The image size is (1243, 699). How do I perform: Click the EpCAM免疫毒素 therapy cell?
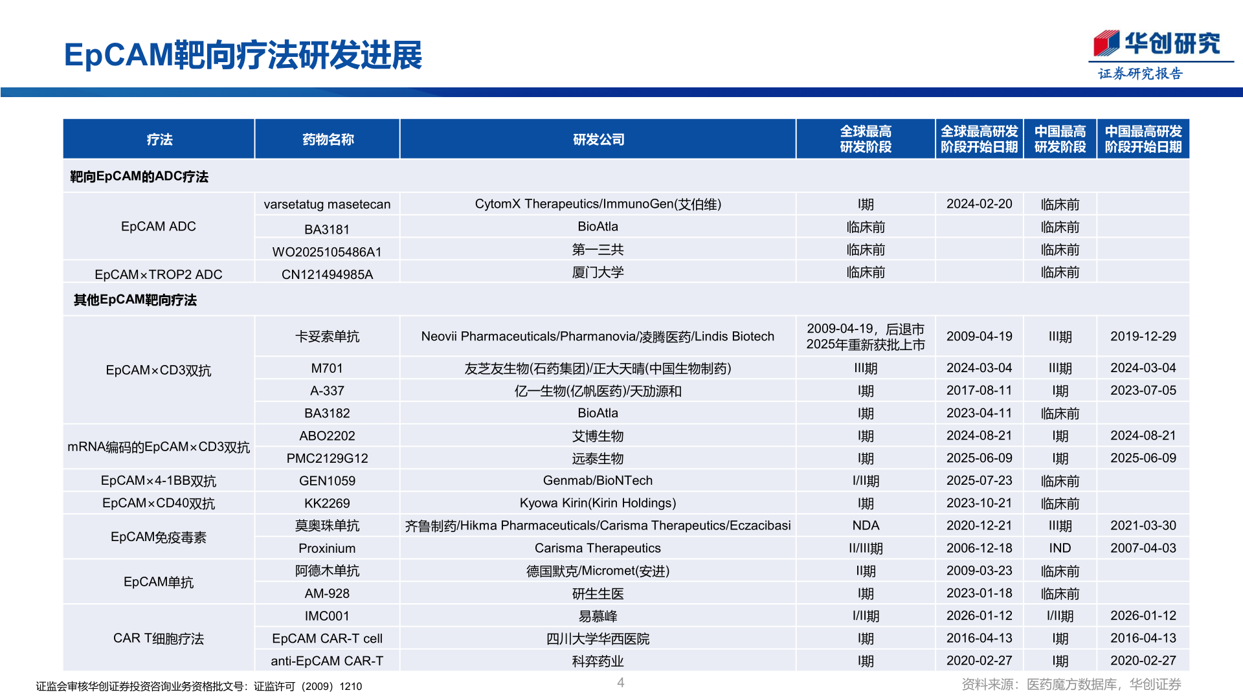[159, 537]
